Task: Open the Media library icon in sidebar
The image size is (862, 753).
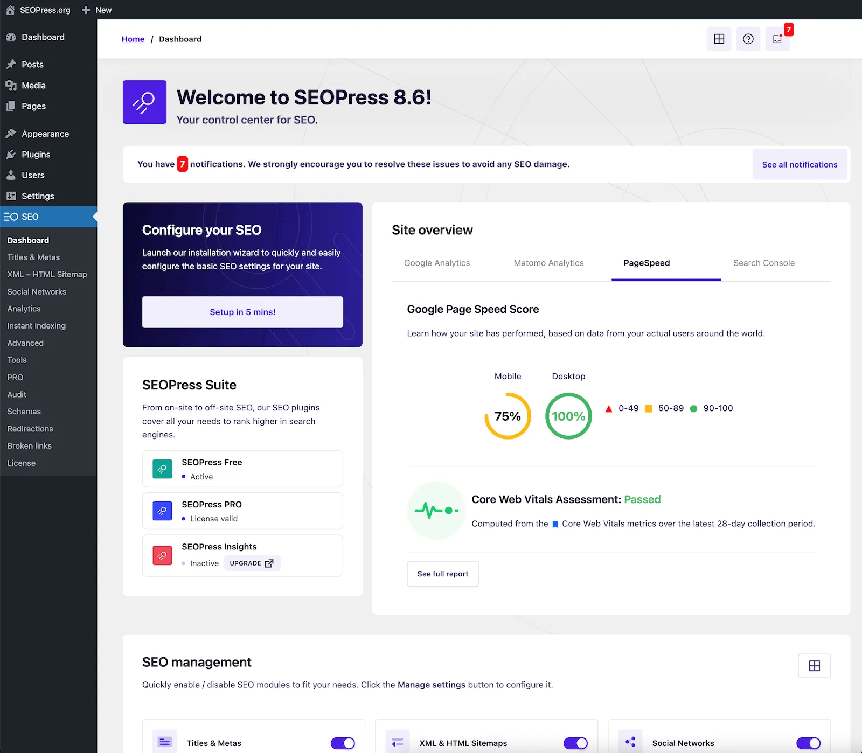Action: 12,85
